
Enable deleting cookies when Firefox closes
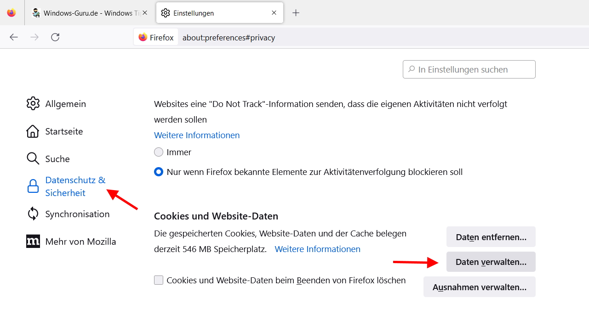point(158,280)
